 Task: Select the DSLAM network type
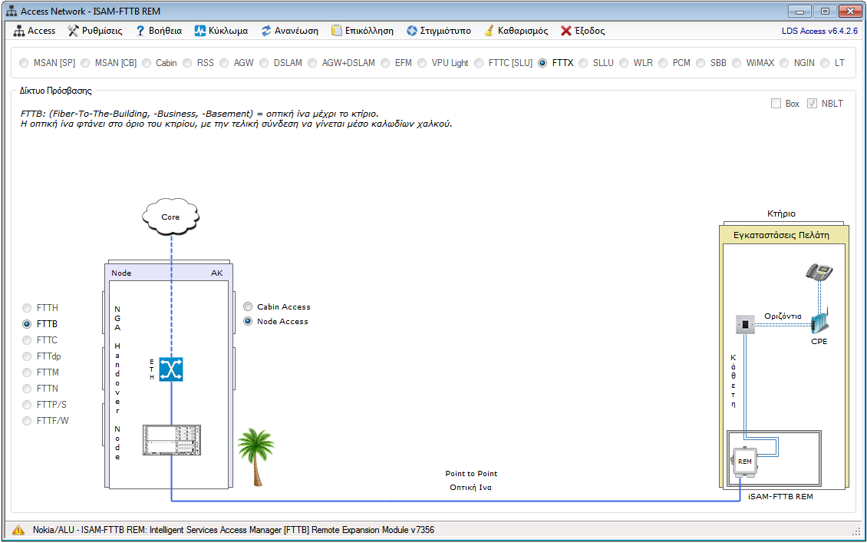(x=265, y=63)
